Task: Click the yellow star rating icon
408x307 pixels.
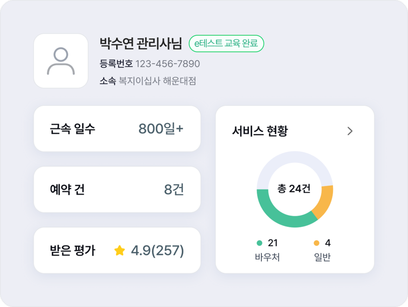Action: [120, 250]
